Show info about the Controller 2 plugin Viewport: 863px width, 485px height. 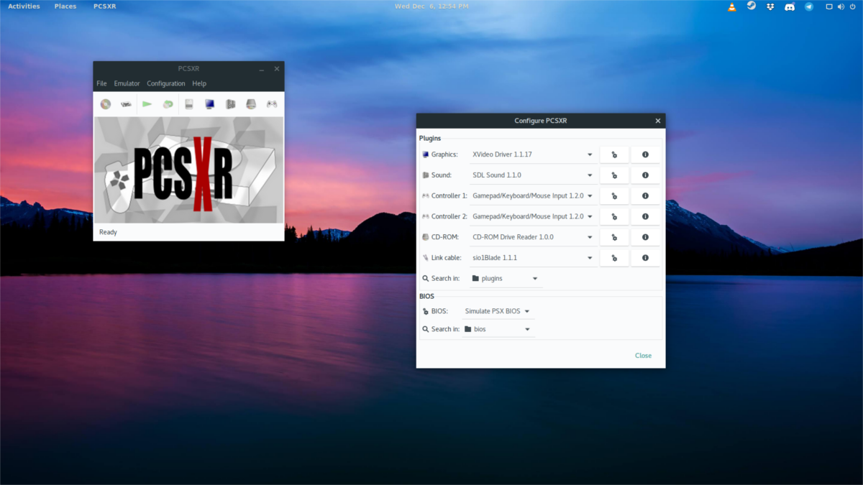pos(645,216)
